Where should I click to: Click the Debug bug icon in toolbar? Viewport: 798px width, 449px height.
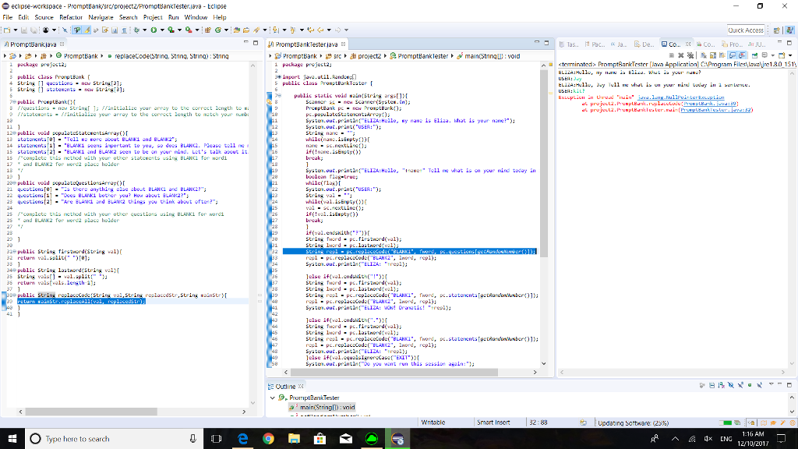137,30
